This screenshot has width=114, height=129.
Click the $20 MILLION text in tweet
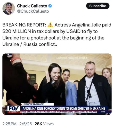(17, 31)
